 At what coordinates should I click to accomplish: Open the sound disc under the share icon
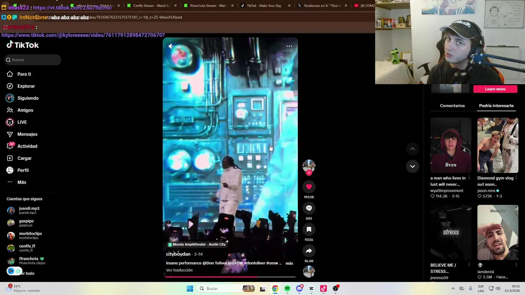(x=309, y=272)
